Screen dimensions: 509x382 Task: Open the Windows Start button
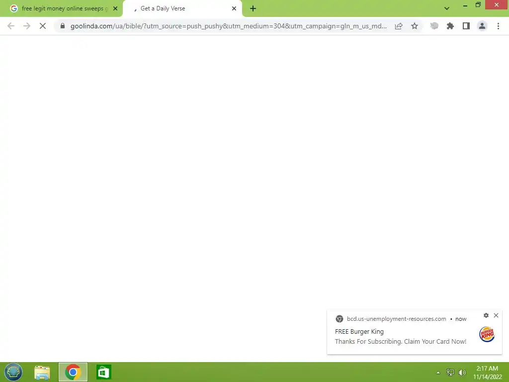tap(13, 372)
